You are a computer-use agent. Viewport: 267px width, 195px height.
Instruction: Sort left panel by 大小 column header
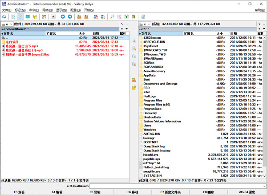[x=82, y=33]
